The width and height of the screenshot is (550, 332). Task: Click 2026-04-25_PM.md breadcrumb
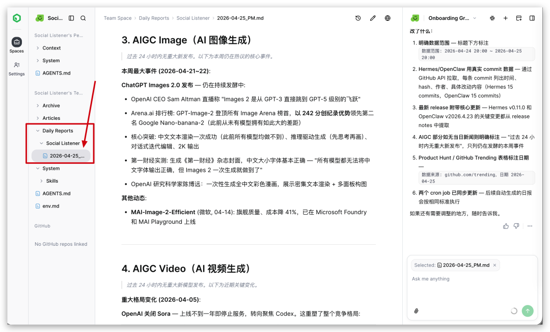click(240, 18)
